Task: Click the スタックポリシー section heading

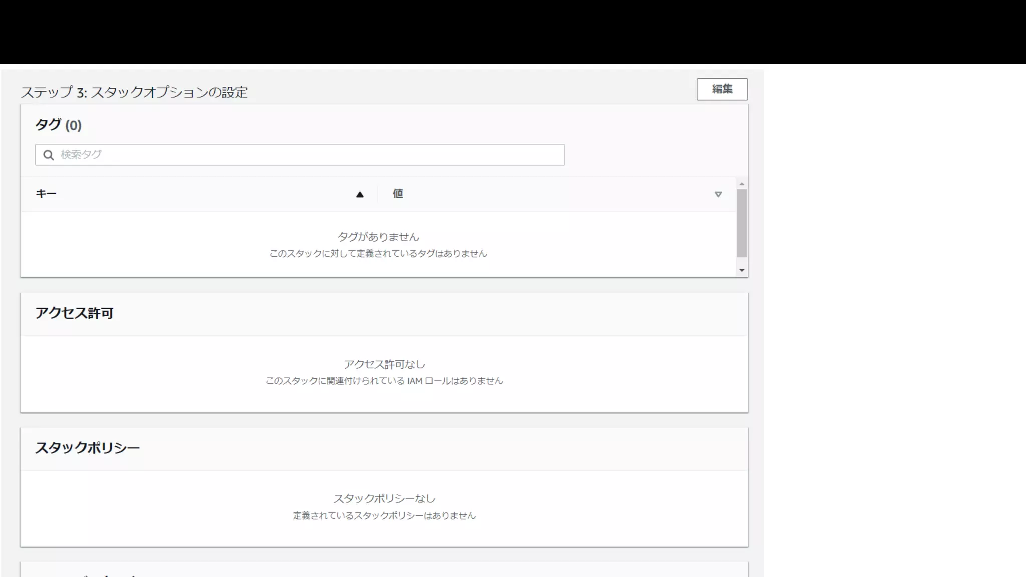Action: 87,448
